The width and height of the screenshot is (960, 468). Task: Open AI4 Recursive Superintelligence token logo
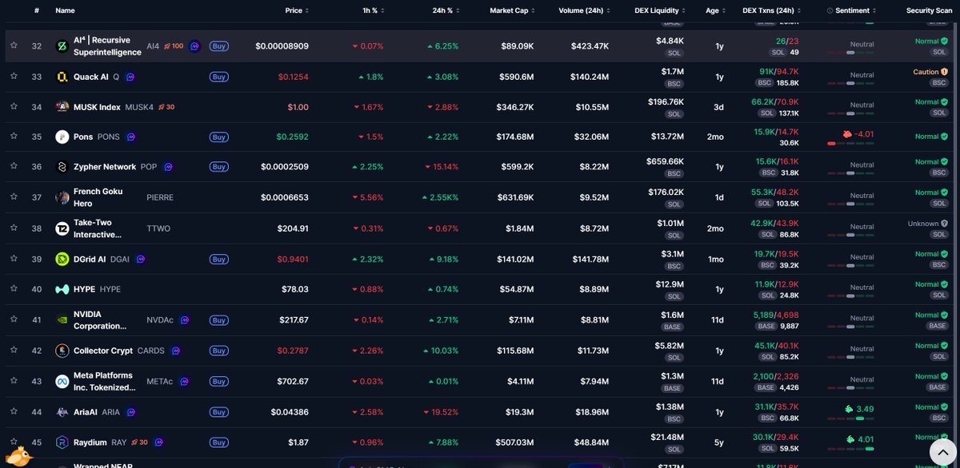pos(62,46)
